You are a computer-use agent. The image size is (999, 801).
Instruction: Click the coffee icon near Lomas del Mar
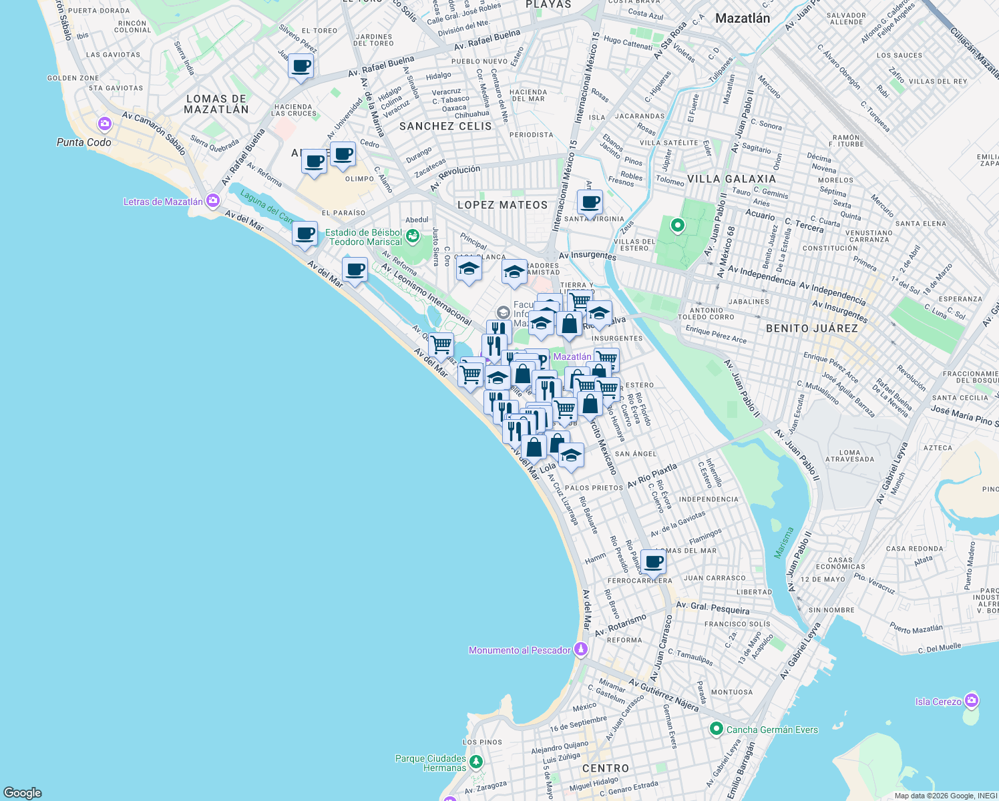coord(653,563)
